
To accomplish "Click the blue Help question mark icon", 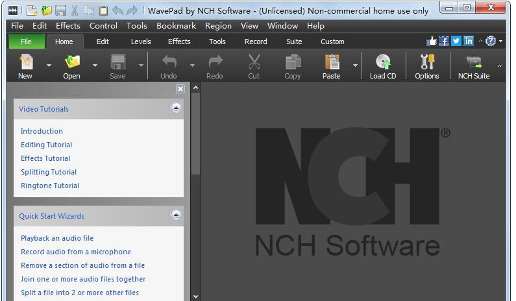I will pos(490,41).
